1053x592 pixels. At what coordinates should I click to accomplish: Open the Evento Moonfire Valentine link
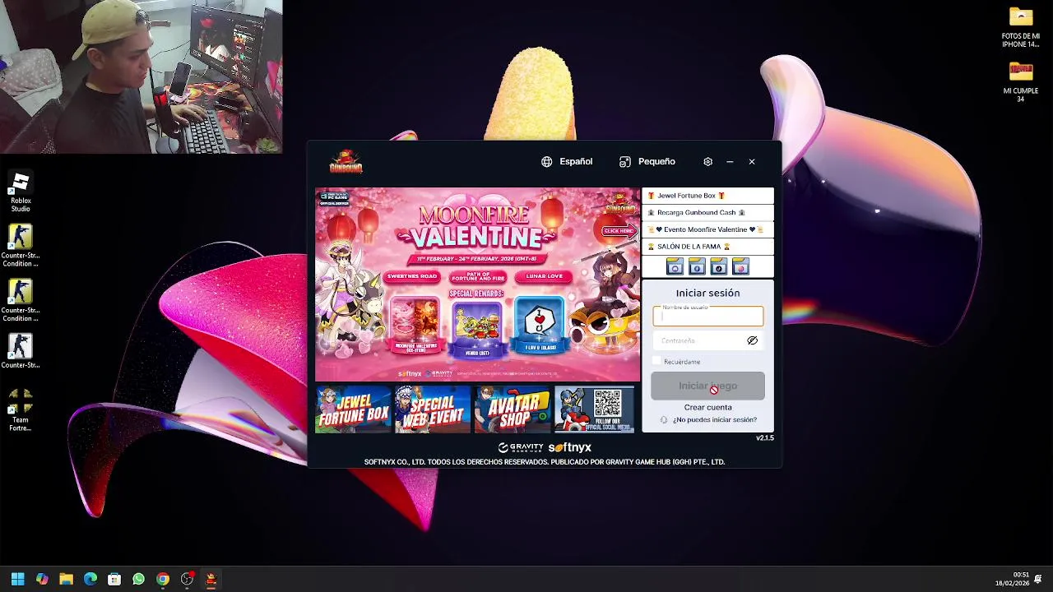707,229
